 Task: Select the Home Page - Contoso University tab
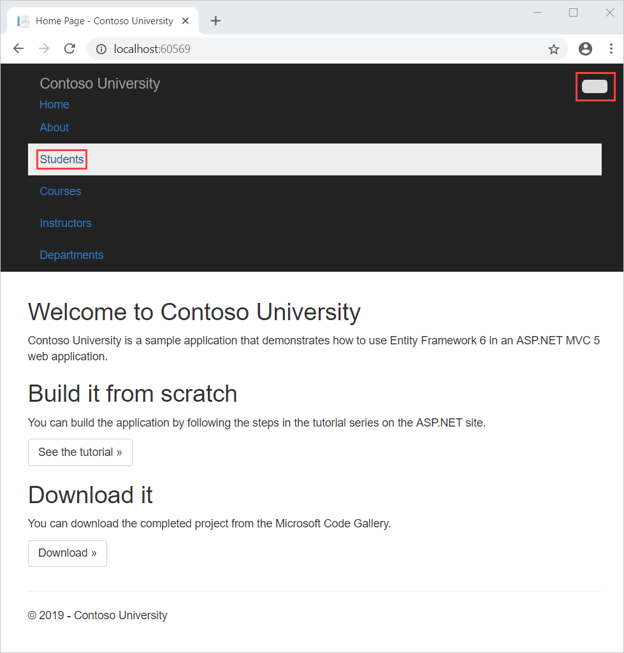[x=102, y=20]
